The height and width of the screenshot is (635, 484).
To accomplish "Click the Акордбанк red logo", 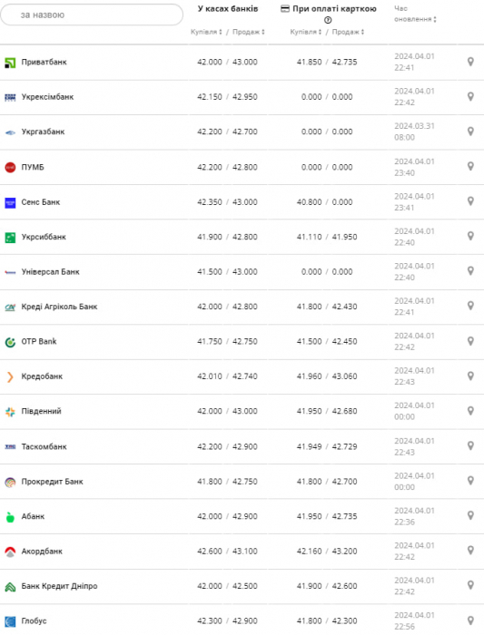I will (10, 552).
